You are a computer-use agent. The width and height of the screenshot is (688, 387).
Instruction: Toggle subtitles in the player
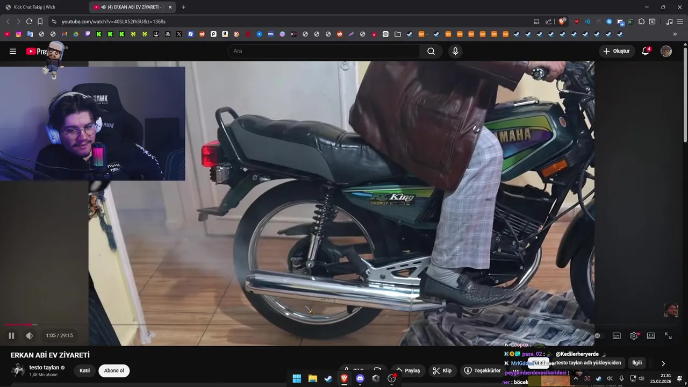[x=617, y=335]
